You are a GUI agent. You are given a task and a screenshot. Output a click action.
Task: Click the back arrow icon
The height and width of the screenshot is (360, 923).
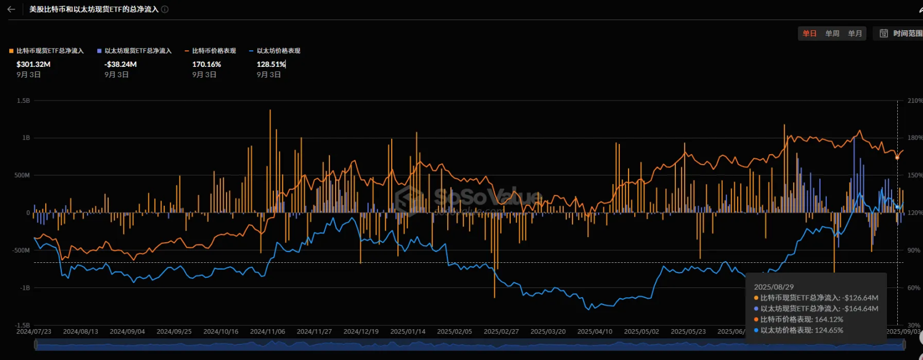pyautogui.click(x=11, y=9)
